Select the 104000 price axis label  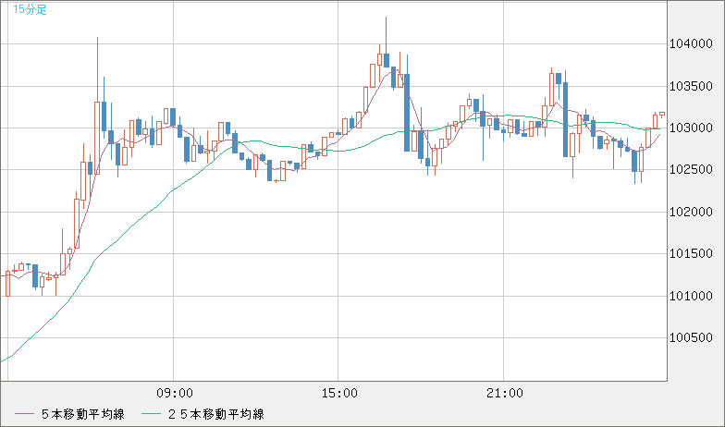(691, 44)
